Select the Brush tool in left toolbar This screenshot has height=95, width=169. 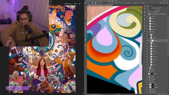click(86, 21)
